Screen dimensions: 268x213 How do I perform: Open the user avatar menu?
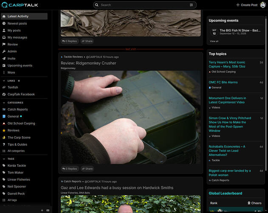coord(263,5)
